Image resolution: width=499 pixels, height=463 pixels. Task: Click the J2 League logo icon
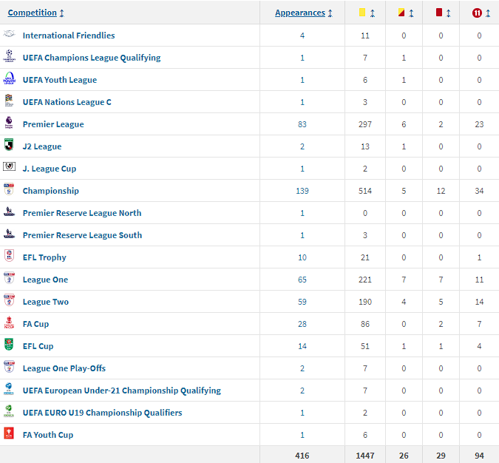coord(9,146)
